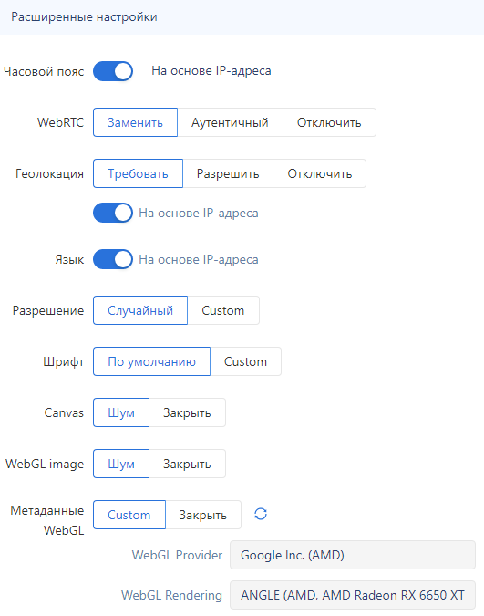Toggle the Язык IP-address switch
Viewport: 484px width, 616px height.
click(113, 259)
